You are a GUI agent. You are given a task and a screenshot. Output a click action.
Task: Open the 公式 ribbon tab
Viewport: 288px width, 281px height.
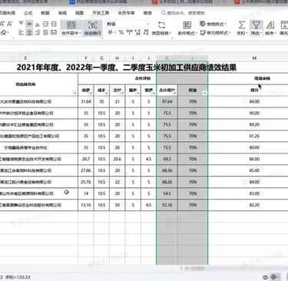tap(28, 13)
